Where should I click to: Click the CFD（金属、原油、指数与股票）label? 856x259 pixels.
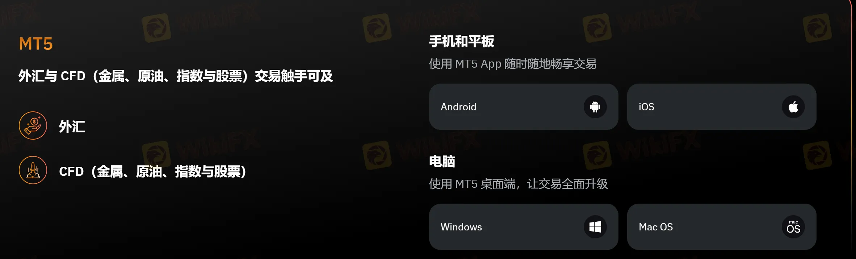(153, 171)
